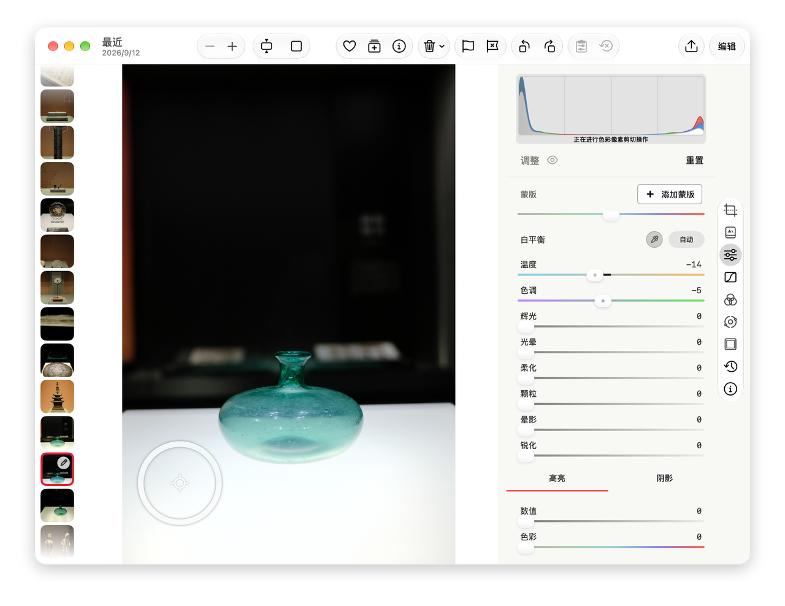785x606 pixels.
Task: Select the curves tool icon
Action: click(730, 277)
